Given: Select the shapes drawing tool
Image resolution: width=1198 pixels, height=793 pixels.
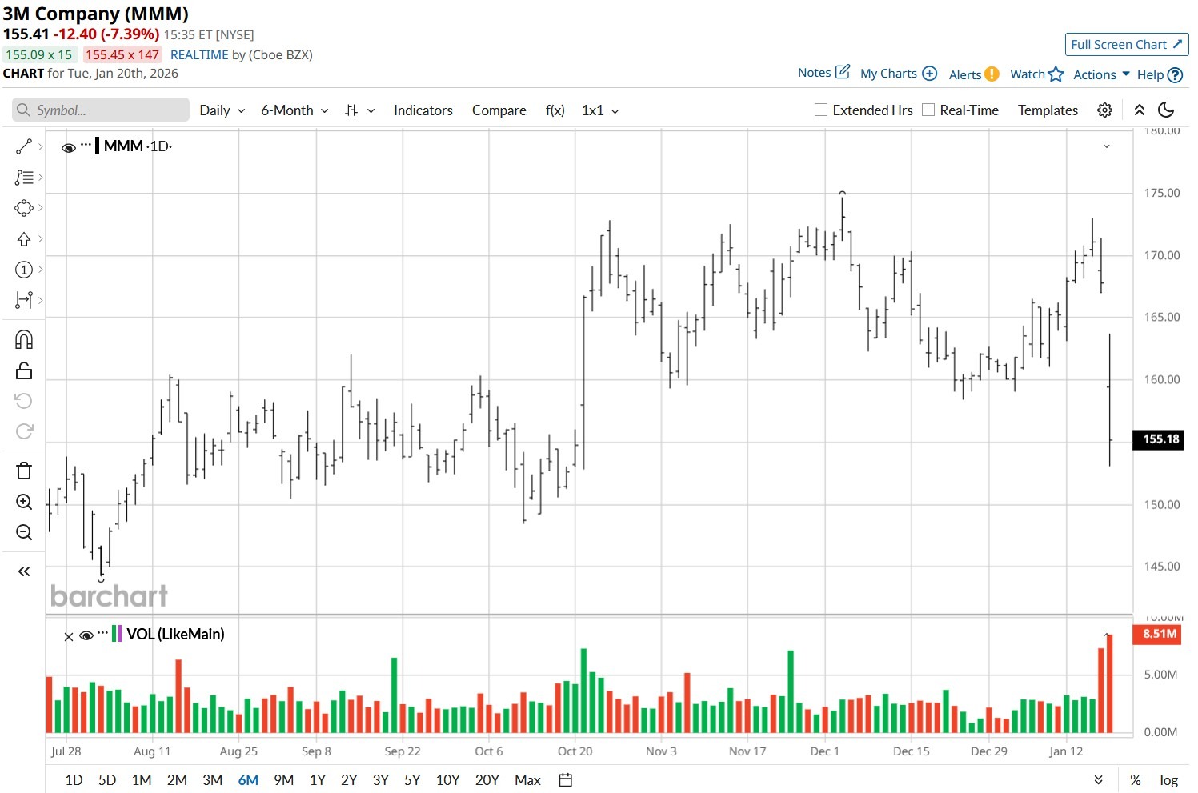Looking at the screenshot, I should pyautogui.click(x=24, y=208).
